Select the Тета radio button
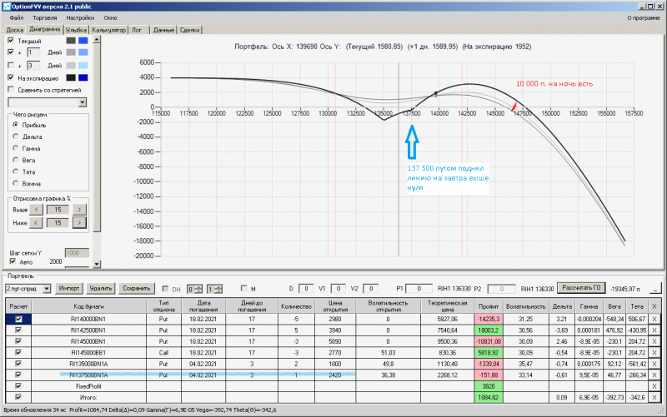Viewport: 667px width, 417px height. coord(16,171)
